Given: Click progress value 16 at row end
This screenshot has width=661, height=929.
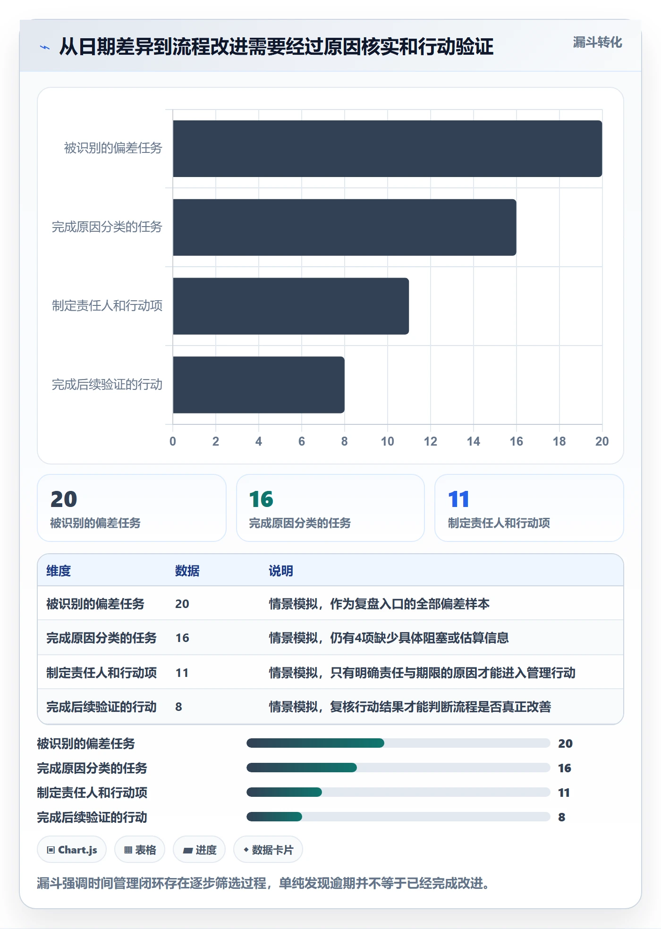Looking at the screenshot, I should tap(565, 768).
